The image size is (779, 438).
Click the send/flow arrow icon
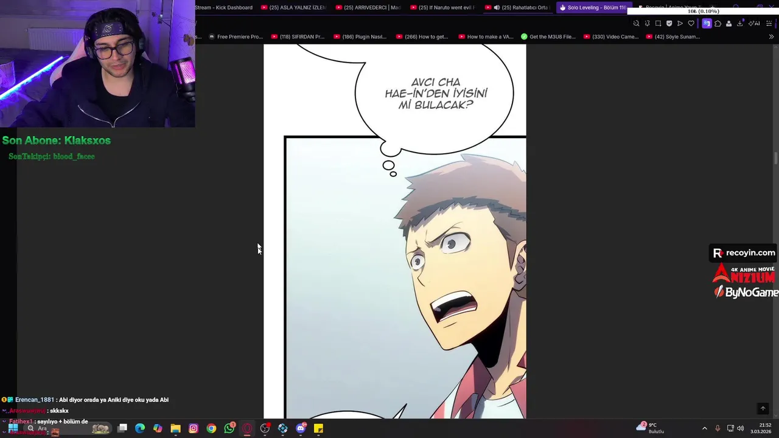pyautogui.click(x=680, y=23)
